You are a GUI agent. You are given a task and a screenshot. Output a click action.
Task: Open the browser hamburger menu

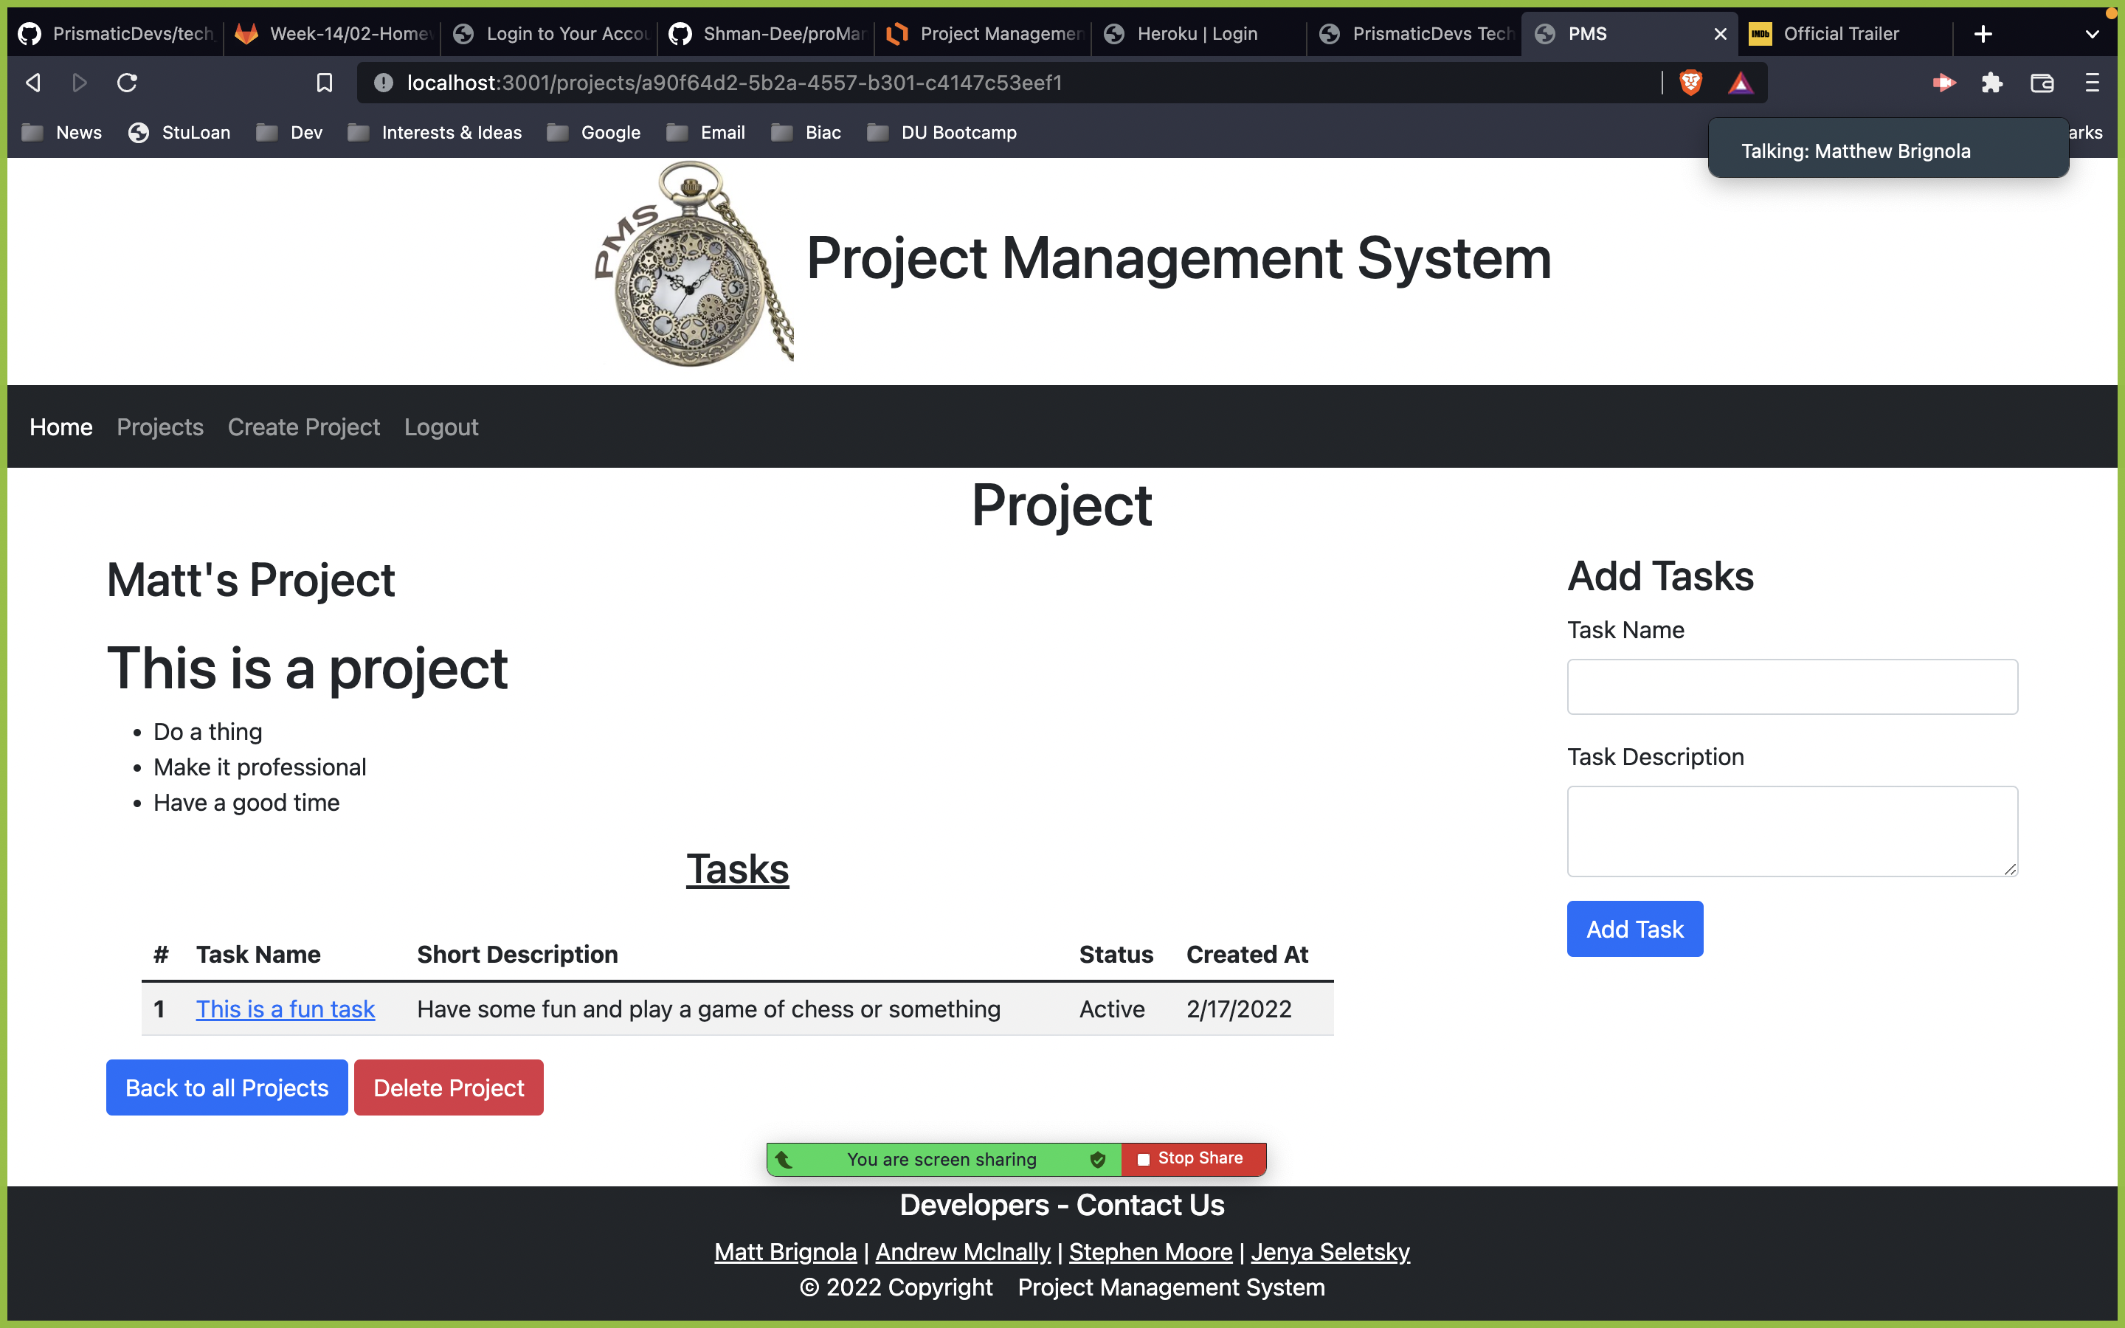pyautogui.click(x=2092, y=83)
